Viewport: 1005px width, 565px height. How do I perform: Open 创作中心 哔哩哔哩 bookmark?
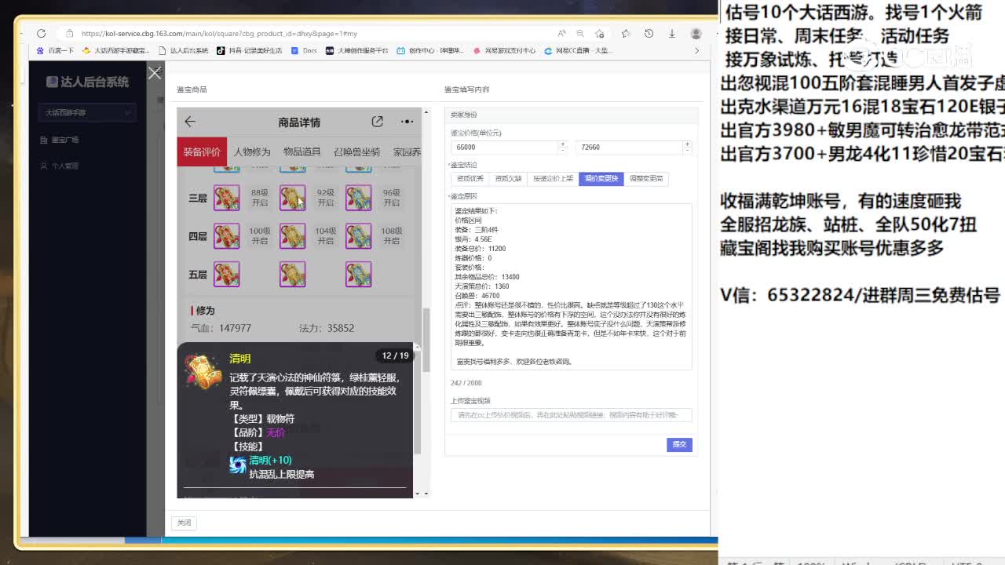point(430,50)
